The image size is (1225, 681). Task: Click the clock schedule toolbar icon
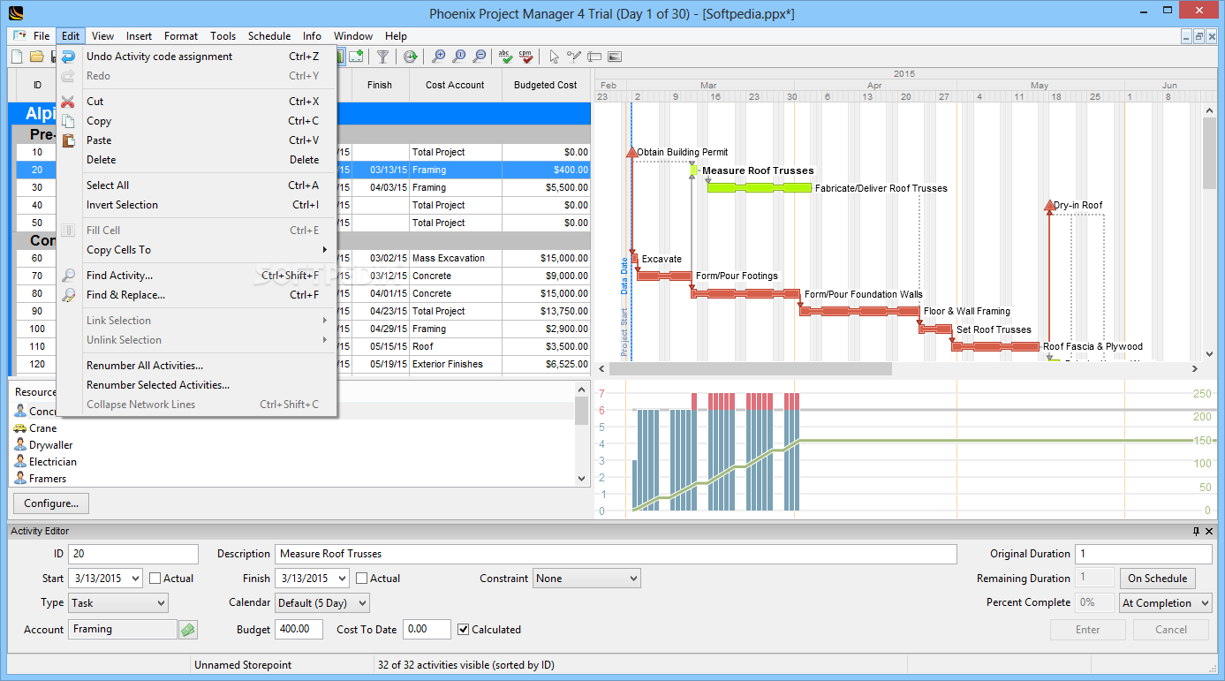(410, 57)
